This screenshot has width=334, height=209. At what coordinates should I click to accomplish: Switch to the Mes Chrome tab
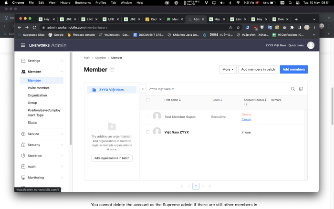[175, 19]
